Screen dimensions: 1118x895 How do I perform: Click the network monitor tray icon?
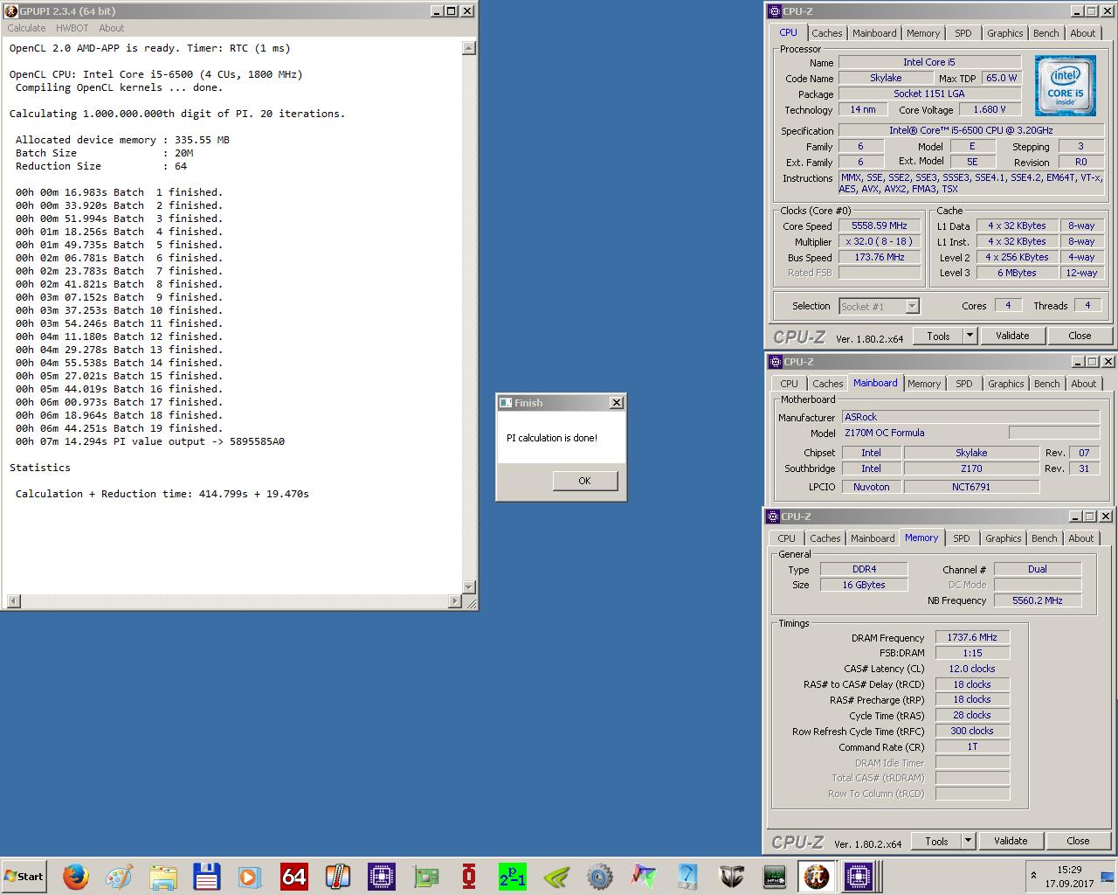click(1107, 876)
